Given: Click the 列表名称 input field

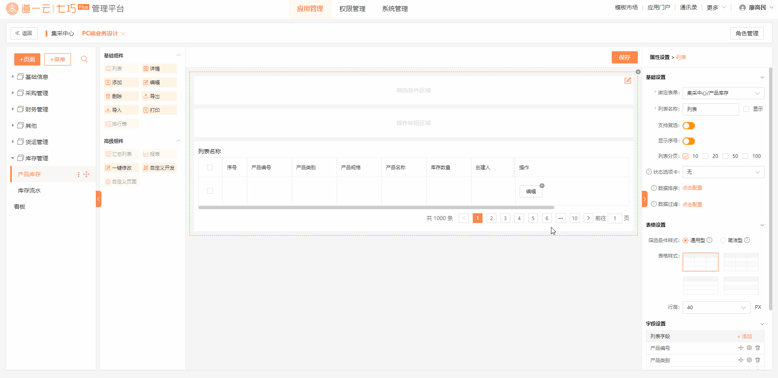Looking at the screenshot, I should (x=710, y=109).
